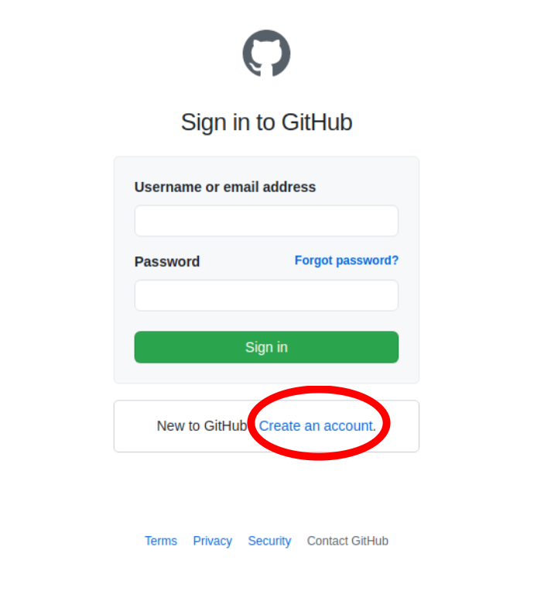The image size is (544, 612).
Task: Click into the Password input box
Action: point(266,295)
